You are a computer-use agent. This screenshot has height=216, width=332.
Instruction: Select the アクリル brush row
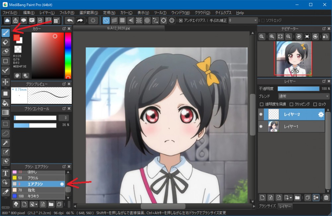tap(38, 178)
